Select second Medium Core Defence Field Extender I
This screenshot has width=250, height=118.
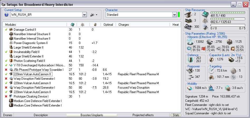tap(92, 105)
